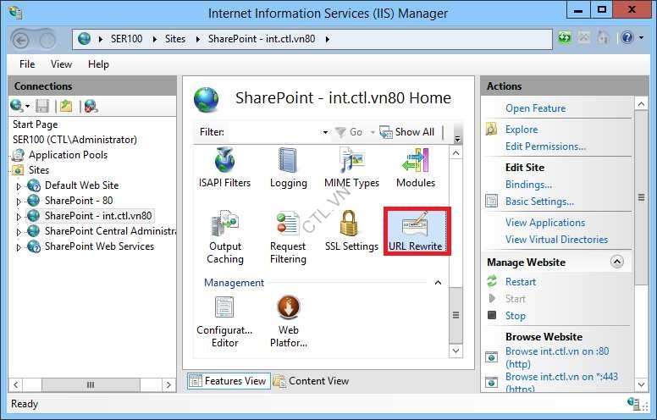Select SER100 (CTL\Administrator) server node
Image resolution: width=657 pixels, height=420 pixels.
point(75,140)
